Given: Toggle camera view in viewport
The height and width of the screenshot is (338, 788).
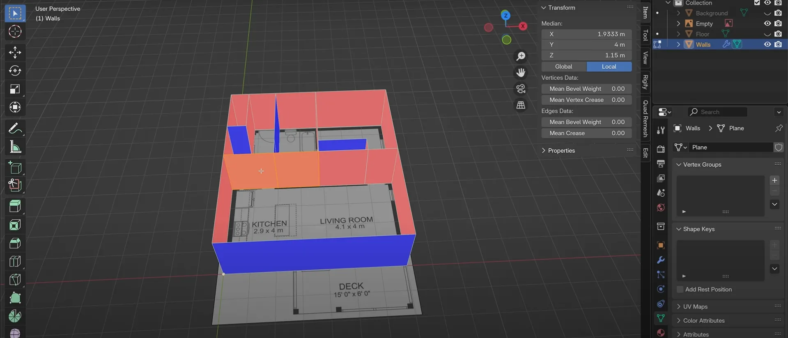Looking at the screenshot, I should click(521, 89).
